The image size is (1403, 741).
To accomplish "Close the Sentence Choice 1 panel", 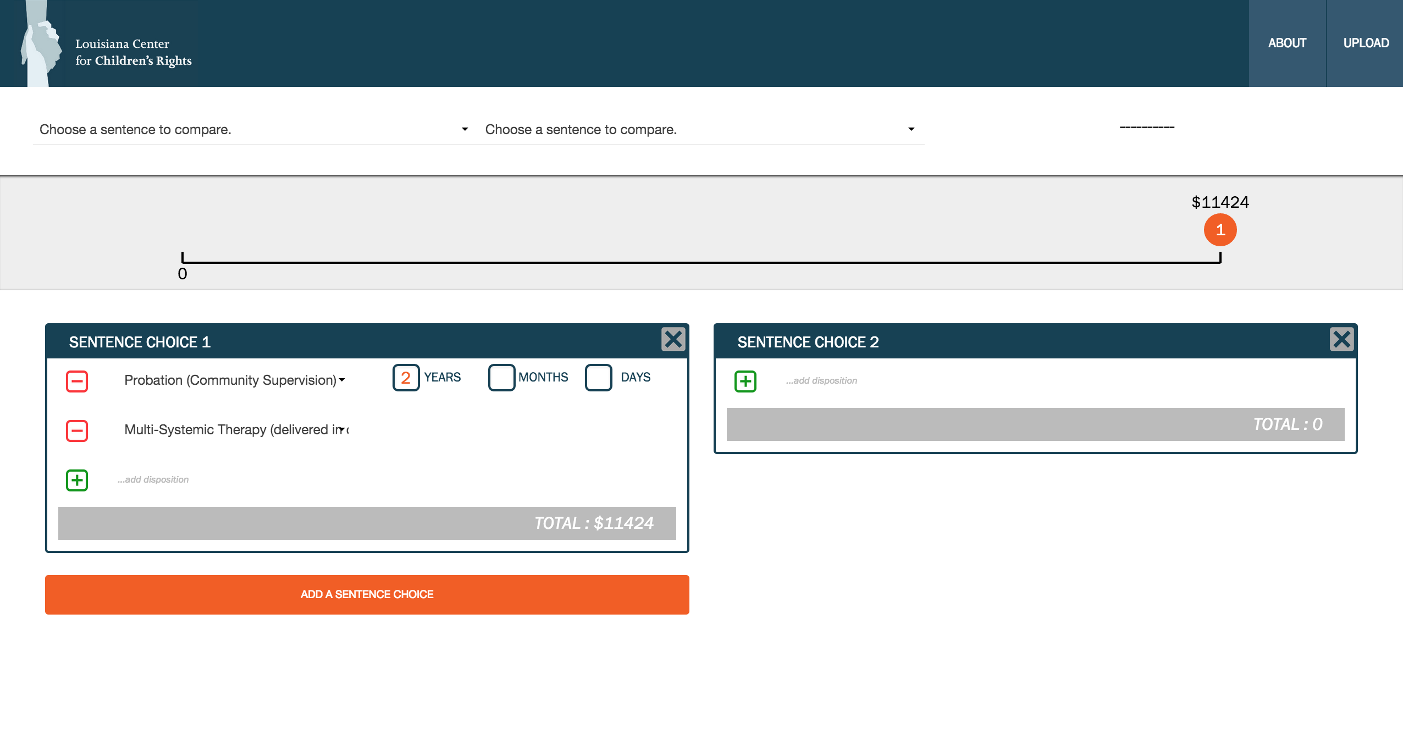I will coord(673,339).
